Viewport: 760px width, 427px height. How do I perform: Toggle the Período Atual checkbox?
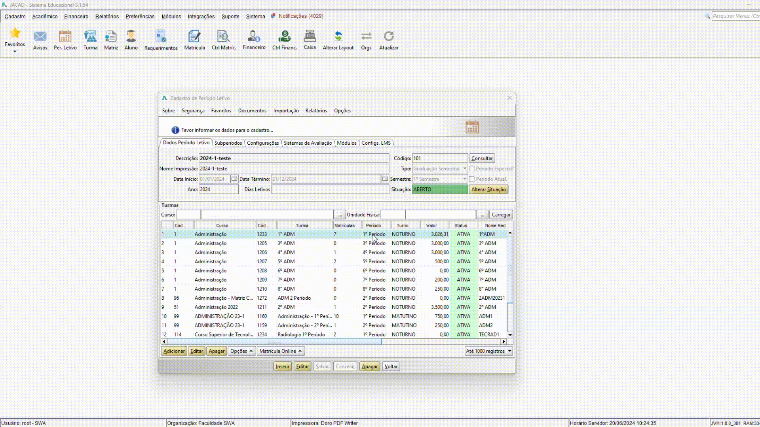(x=472, y=179)
